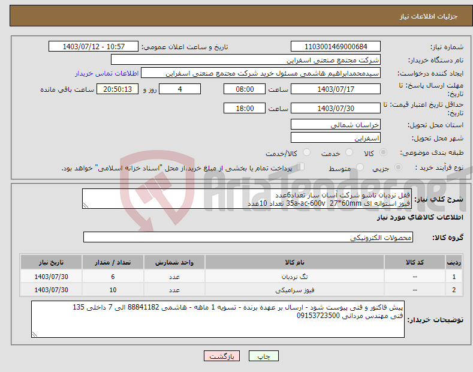Toggle the اسناد خزانه اسلامی payment checkbox

301,167
